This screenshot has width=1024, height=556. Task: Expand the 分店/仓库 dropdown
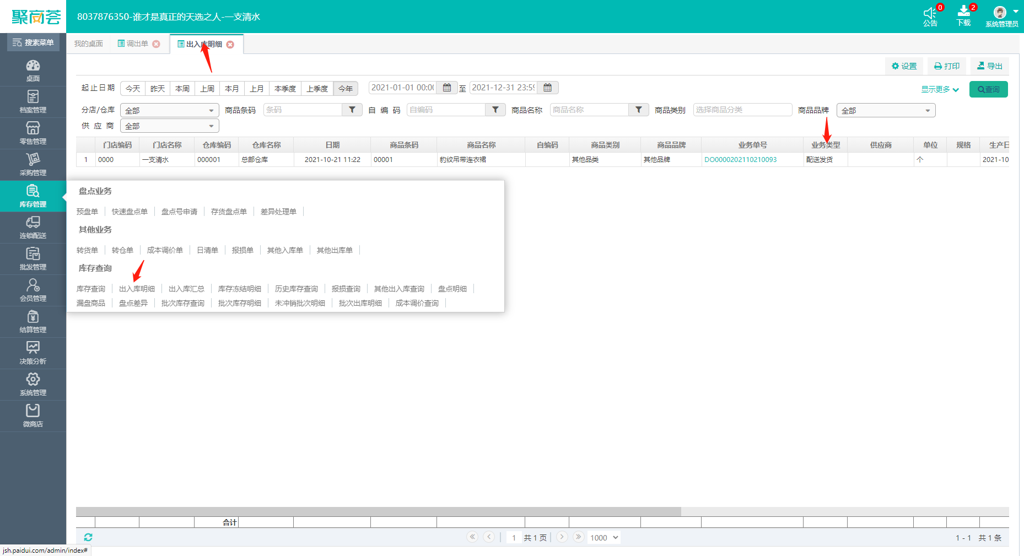point(170,110)
